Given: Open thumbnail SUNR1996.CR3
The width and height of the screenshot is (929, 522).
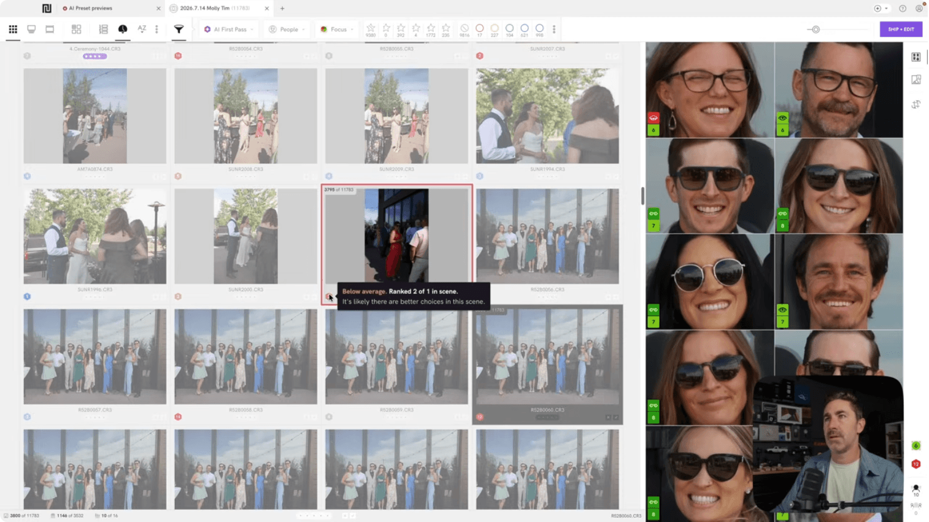Looking at the screenshot, I should point(94,236).
